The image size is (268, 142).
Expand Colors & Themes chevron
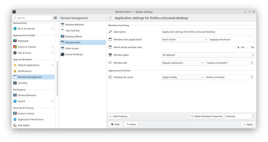tap(53, 47)
